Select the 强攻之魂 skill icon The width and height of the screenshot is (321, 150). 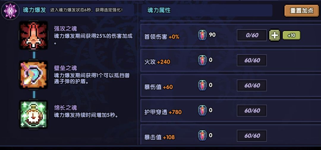click(x=34, y=35)
